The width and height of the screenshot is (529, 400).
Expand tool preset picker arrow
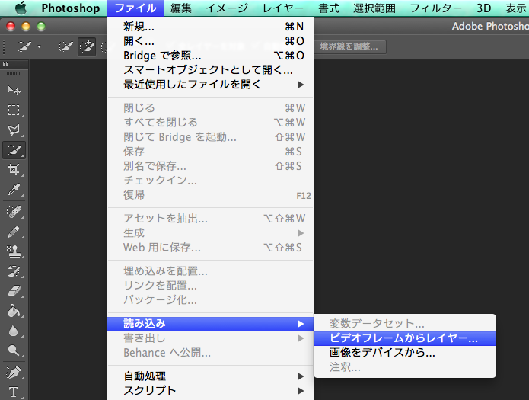coord(39,46)
